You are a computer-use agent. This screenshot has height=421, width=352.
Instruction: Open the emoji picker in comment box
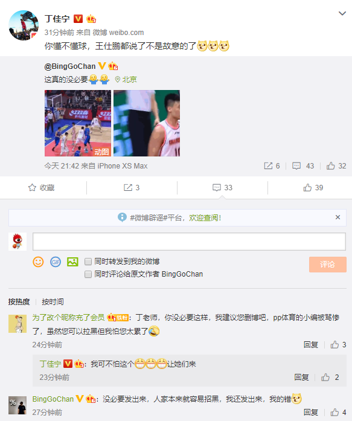(x=38, y=262)
